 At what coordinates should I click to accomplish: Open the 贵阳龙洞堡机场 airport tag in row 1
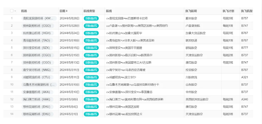[x=39, y=18]
